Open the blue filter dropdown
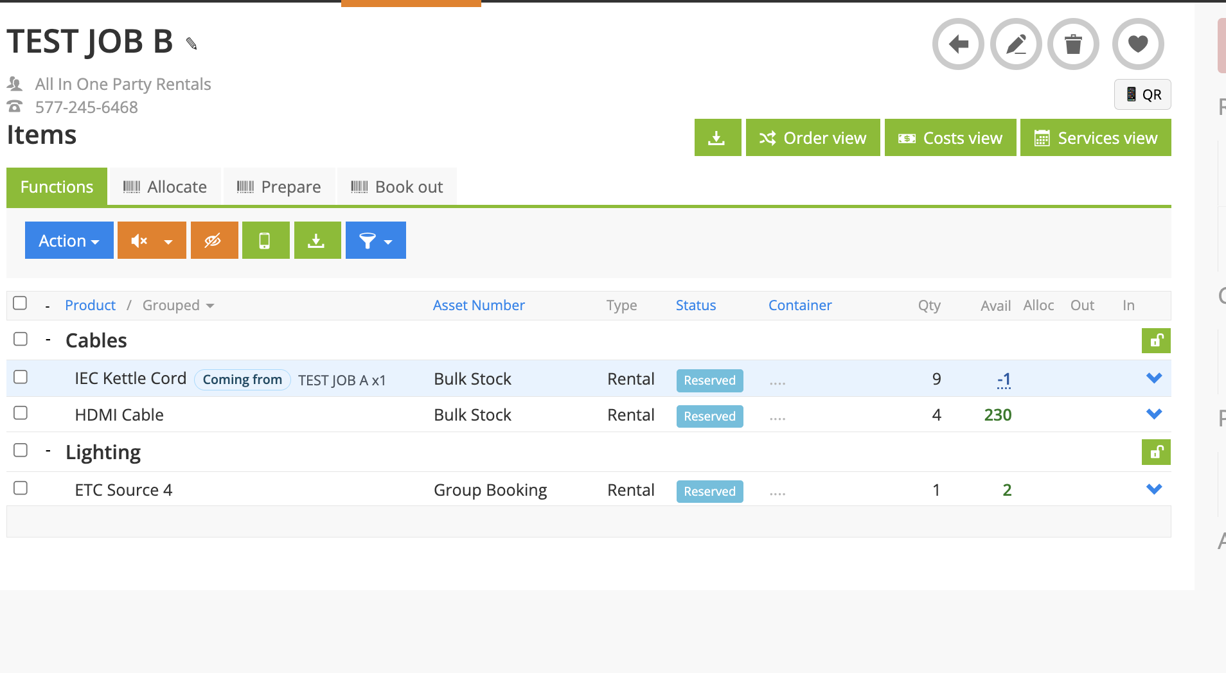 (375, 240)
